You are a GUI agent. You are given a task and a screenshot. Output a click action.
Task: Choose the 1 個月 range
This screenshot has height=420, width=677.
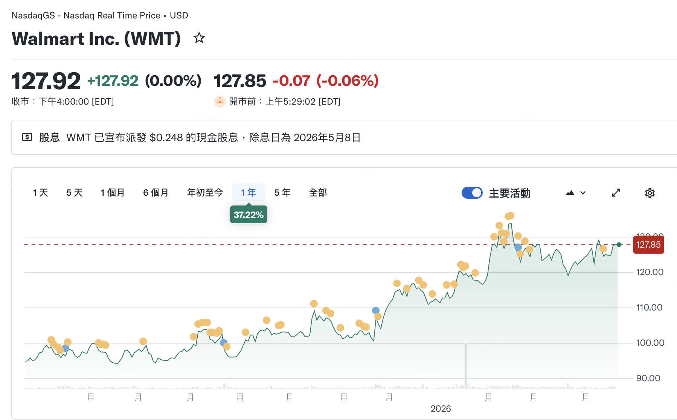point(113,193)
